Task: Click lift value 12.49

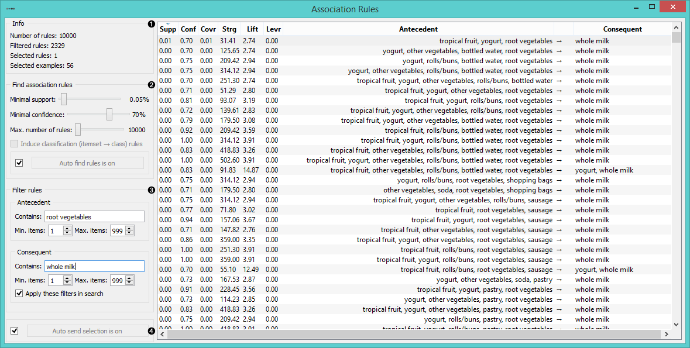Action: (x=251, y=270)
